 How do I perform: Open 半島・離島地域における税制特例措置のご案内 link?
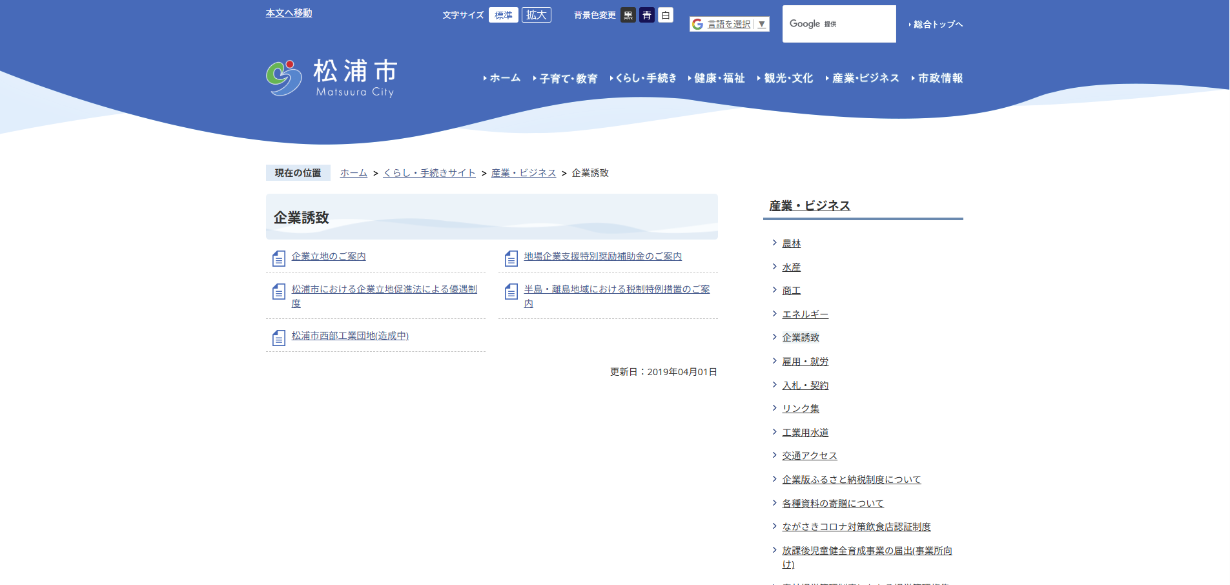[x=617, y=296]
